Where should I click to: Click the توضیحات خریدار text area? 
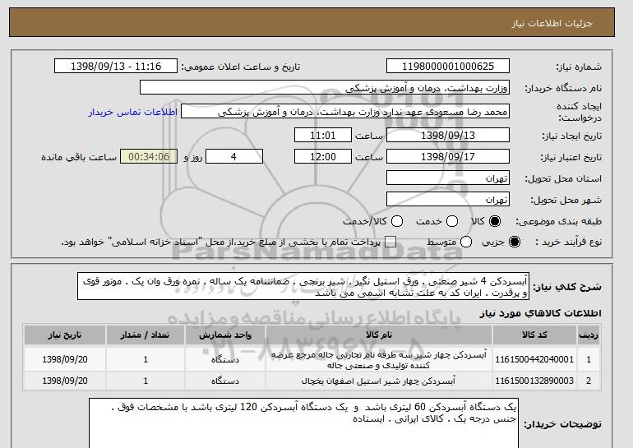coord(303,423)
